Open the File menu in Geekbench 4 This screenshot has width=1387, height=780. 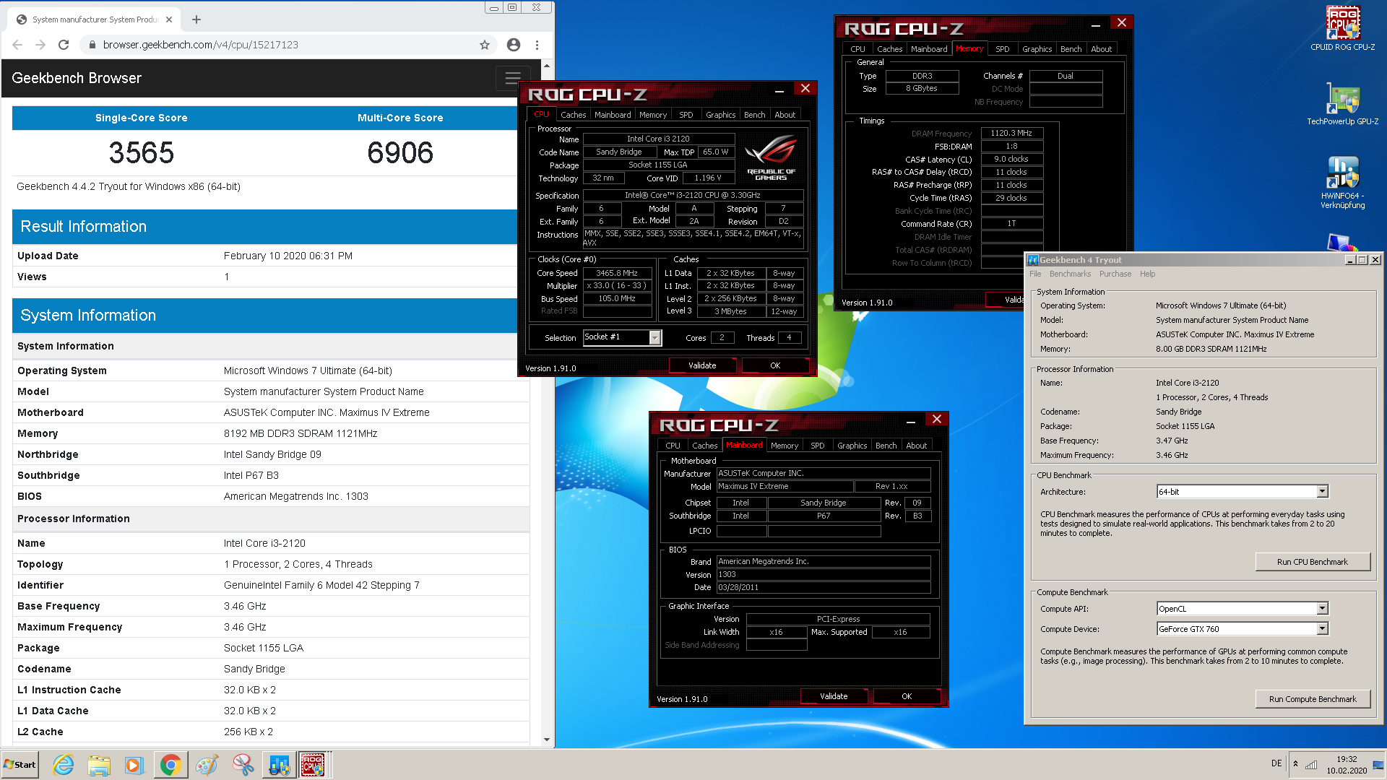1035,274
